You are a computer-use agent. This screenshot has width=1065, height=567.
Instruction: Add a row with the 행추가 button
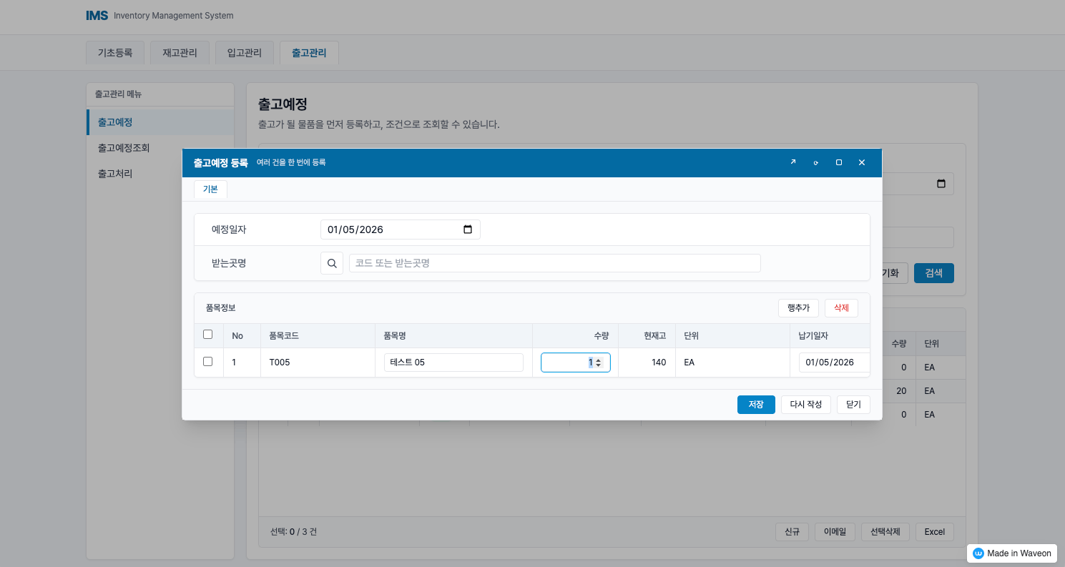(798, 307)
